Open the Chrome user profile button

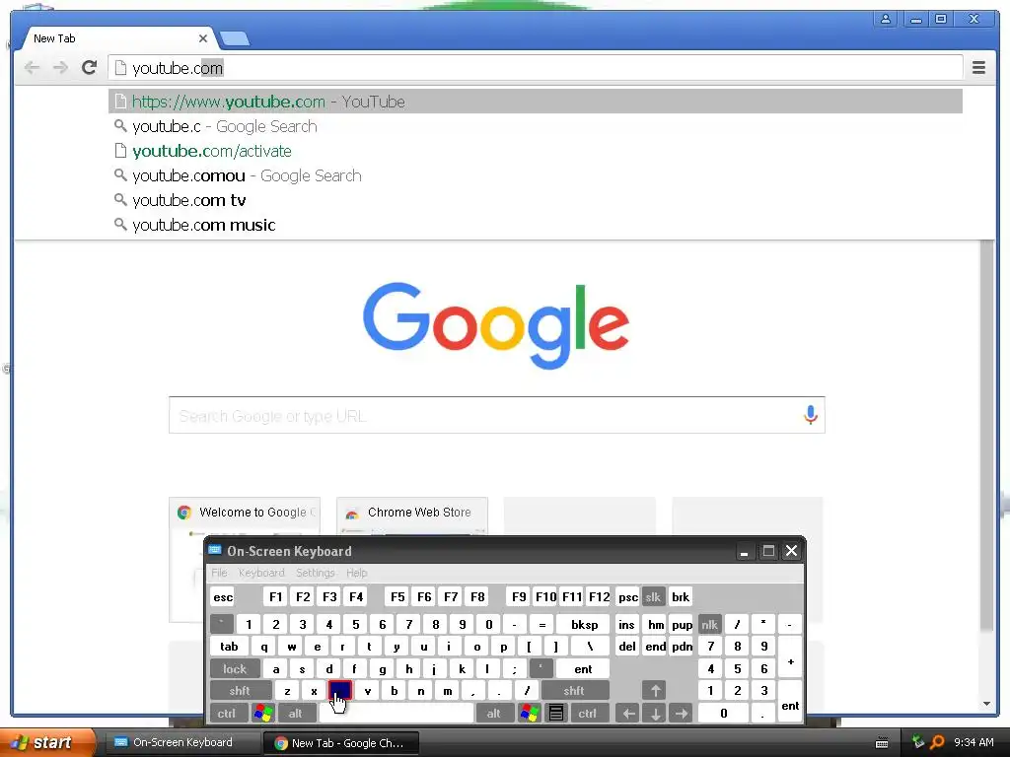(885, 20)
